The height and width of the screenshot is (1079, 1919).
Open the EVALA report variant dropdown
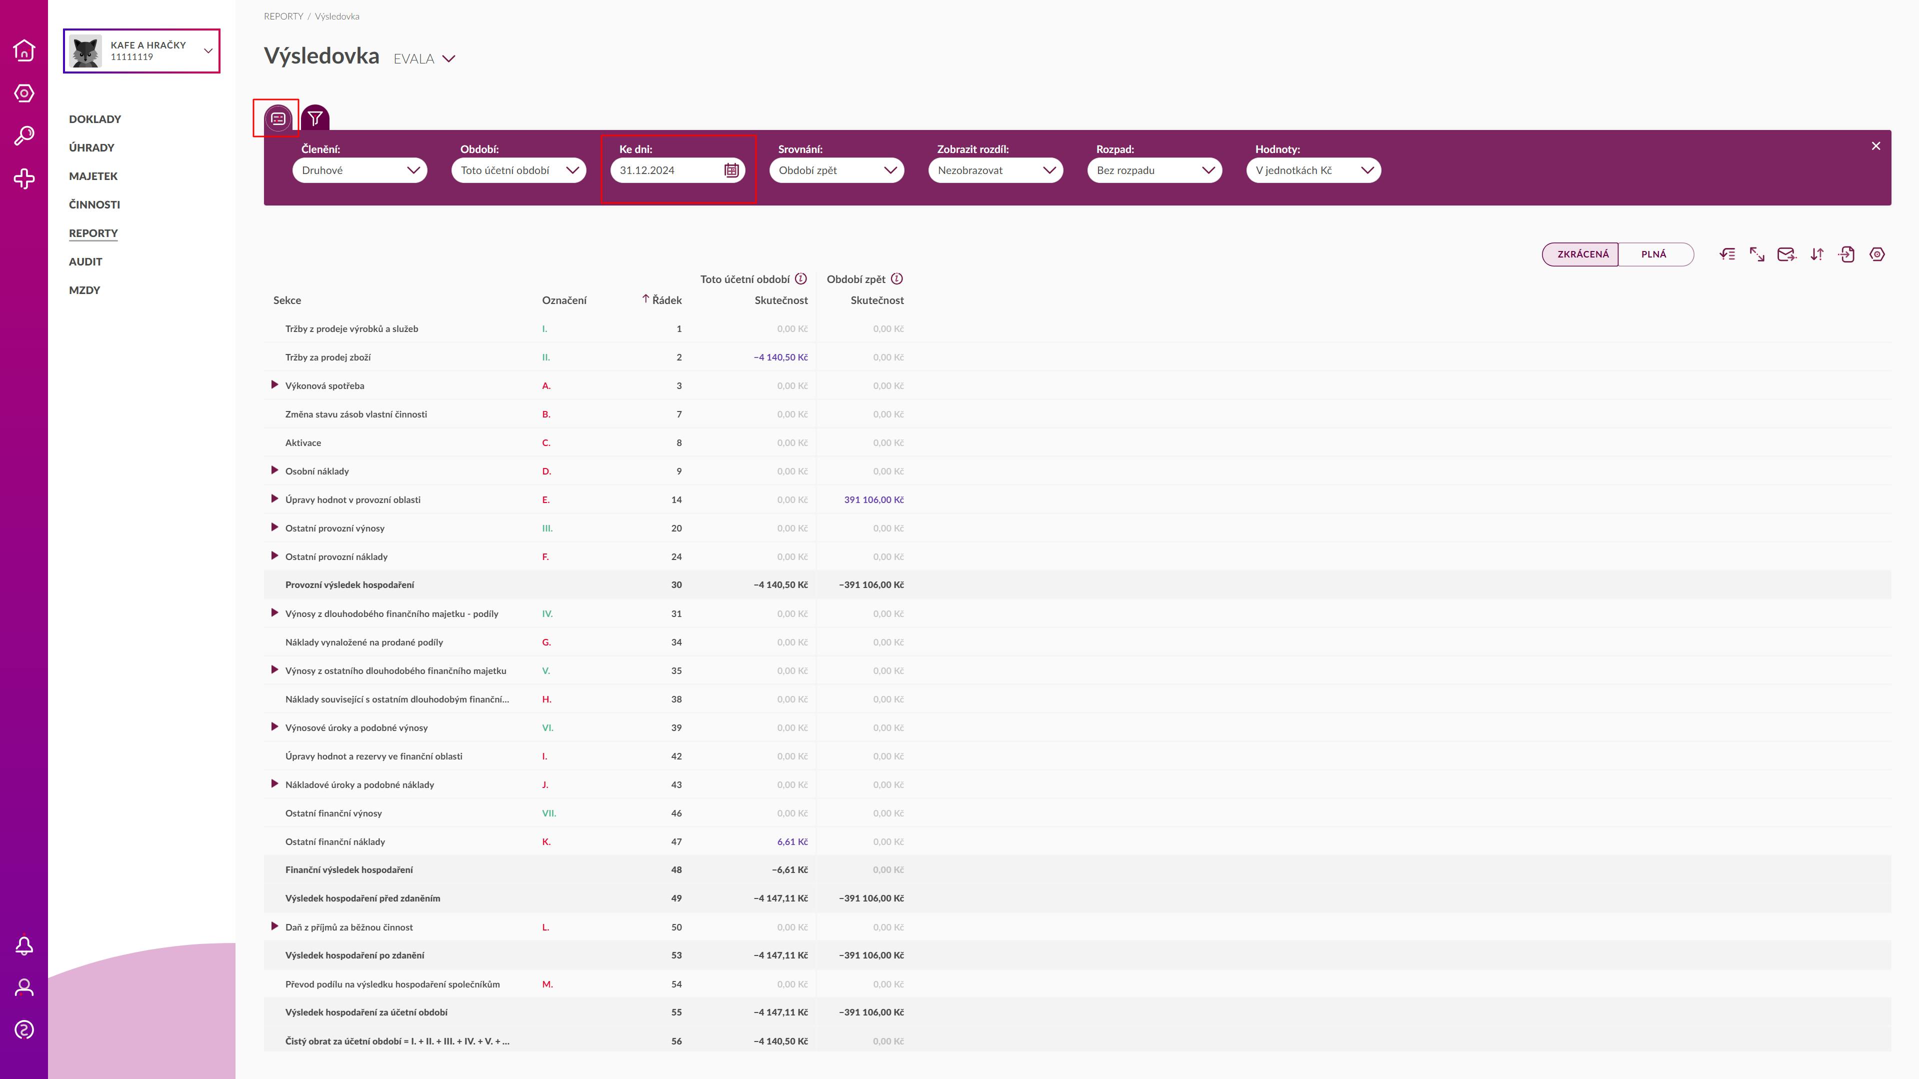[448, 59]
